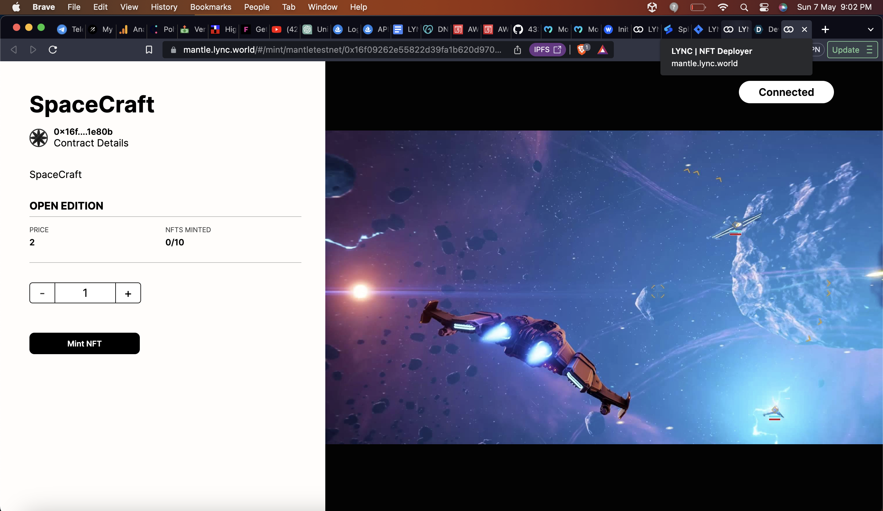Decrease the mint quantity with the minus button
Screen dimensions: 883x511
(x=42, y=293)
